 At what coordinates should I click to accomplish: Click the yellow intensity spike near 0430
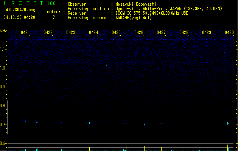click(228, 148)
